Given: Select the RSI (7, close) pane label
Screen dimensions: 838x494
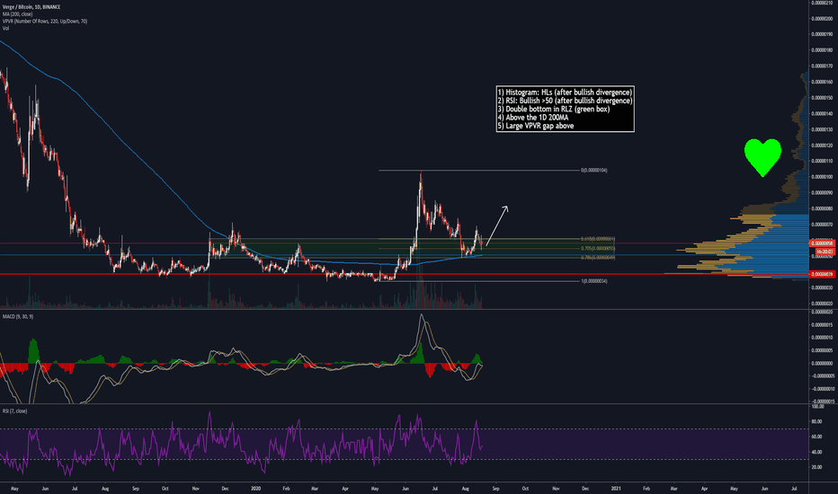Looking at the screenshot, I should [14, 410].
